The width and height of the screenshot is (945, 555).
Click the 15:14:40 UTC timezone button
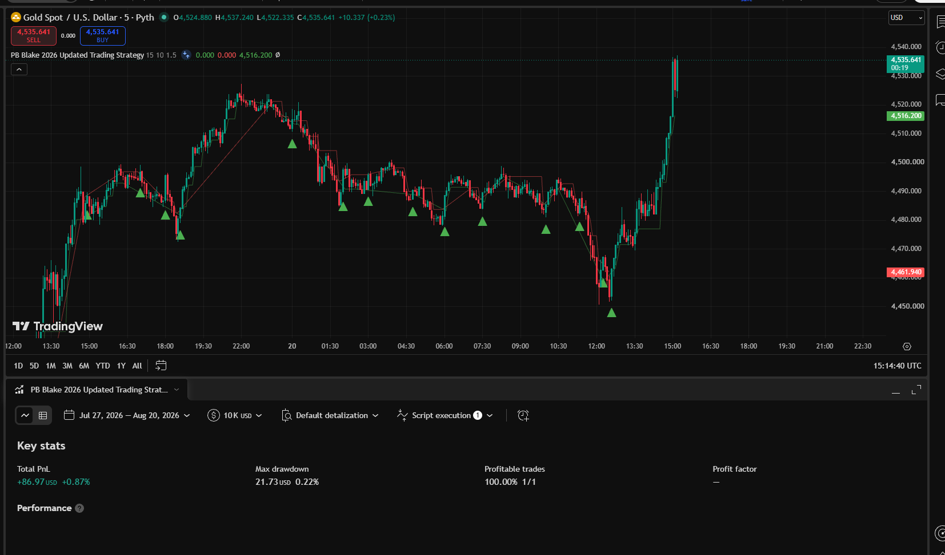pos(897,366)
